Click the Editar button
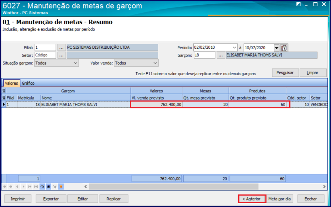331x207 pixels. coord(82,199)
